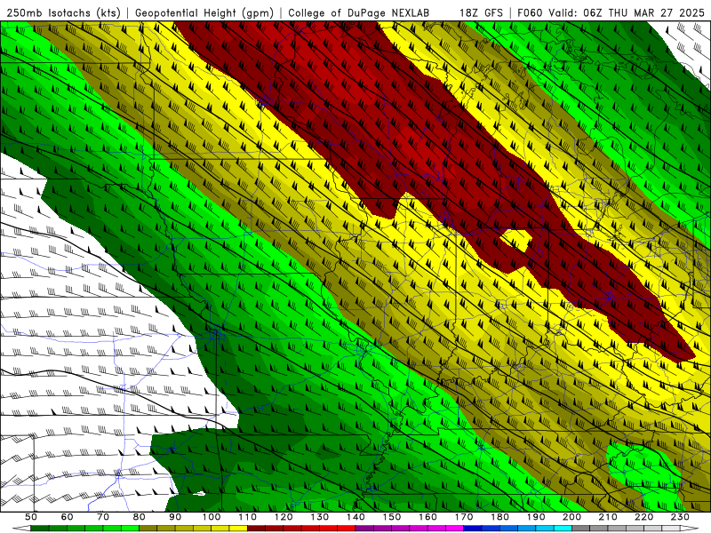Image resolution: width=711 pixels, height=533 pixels.
Task: Click the 'F060' forecast hour text
Action: 530,12
